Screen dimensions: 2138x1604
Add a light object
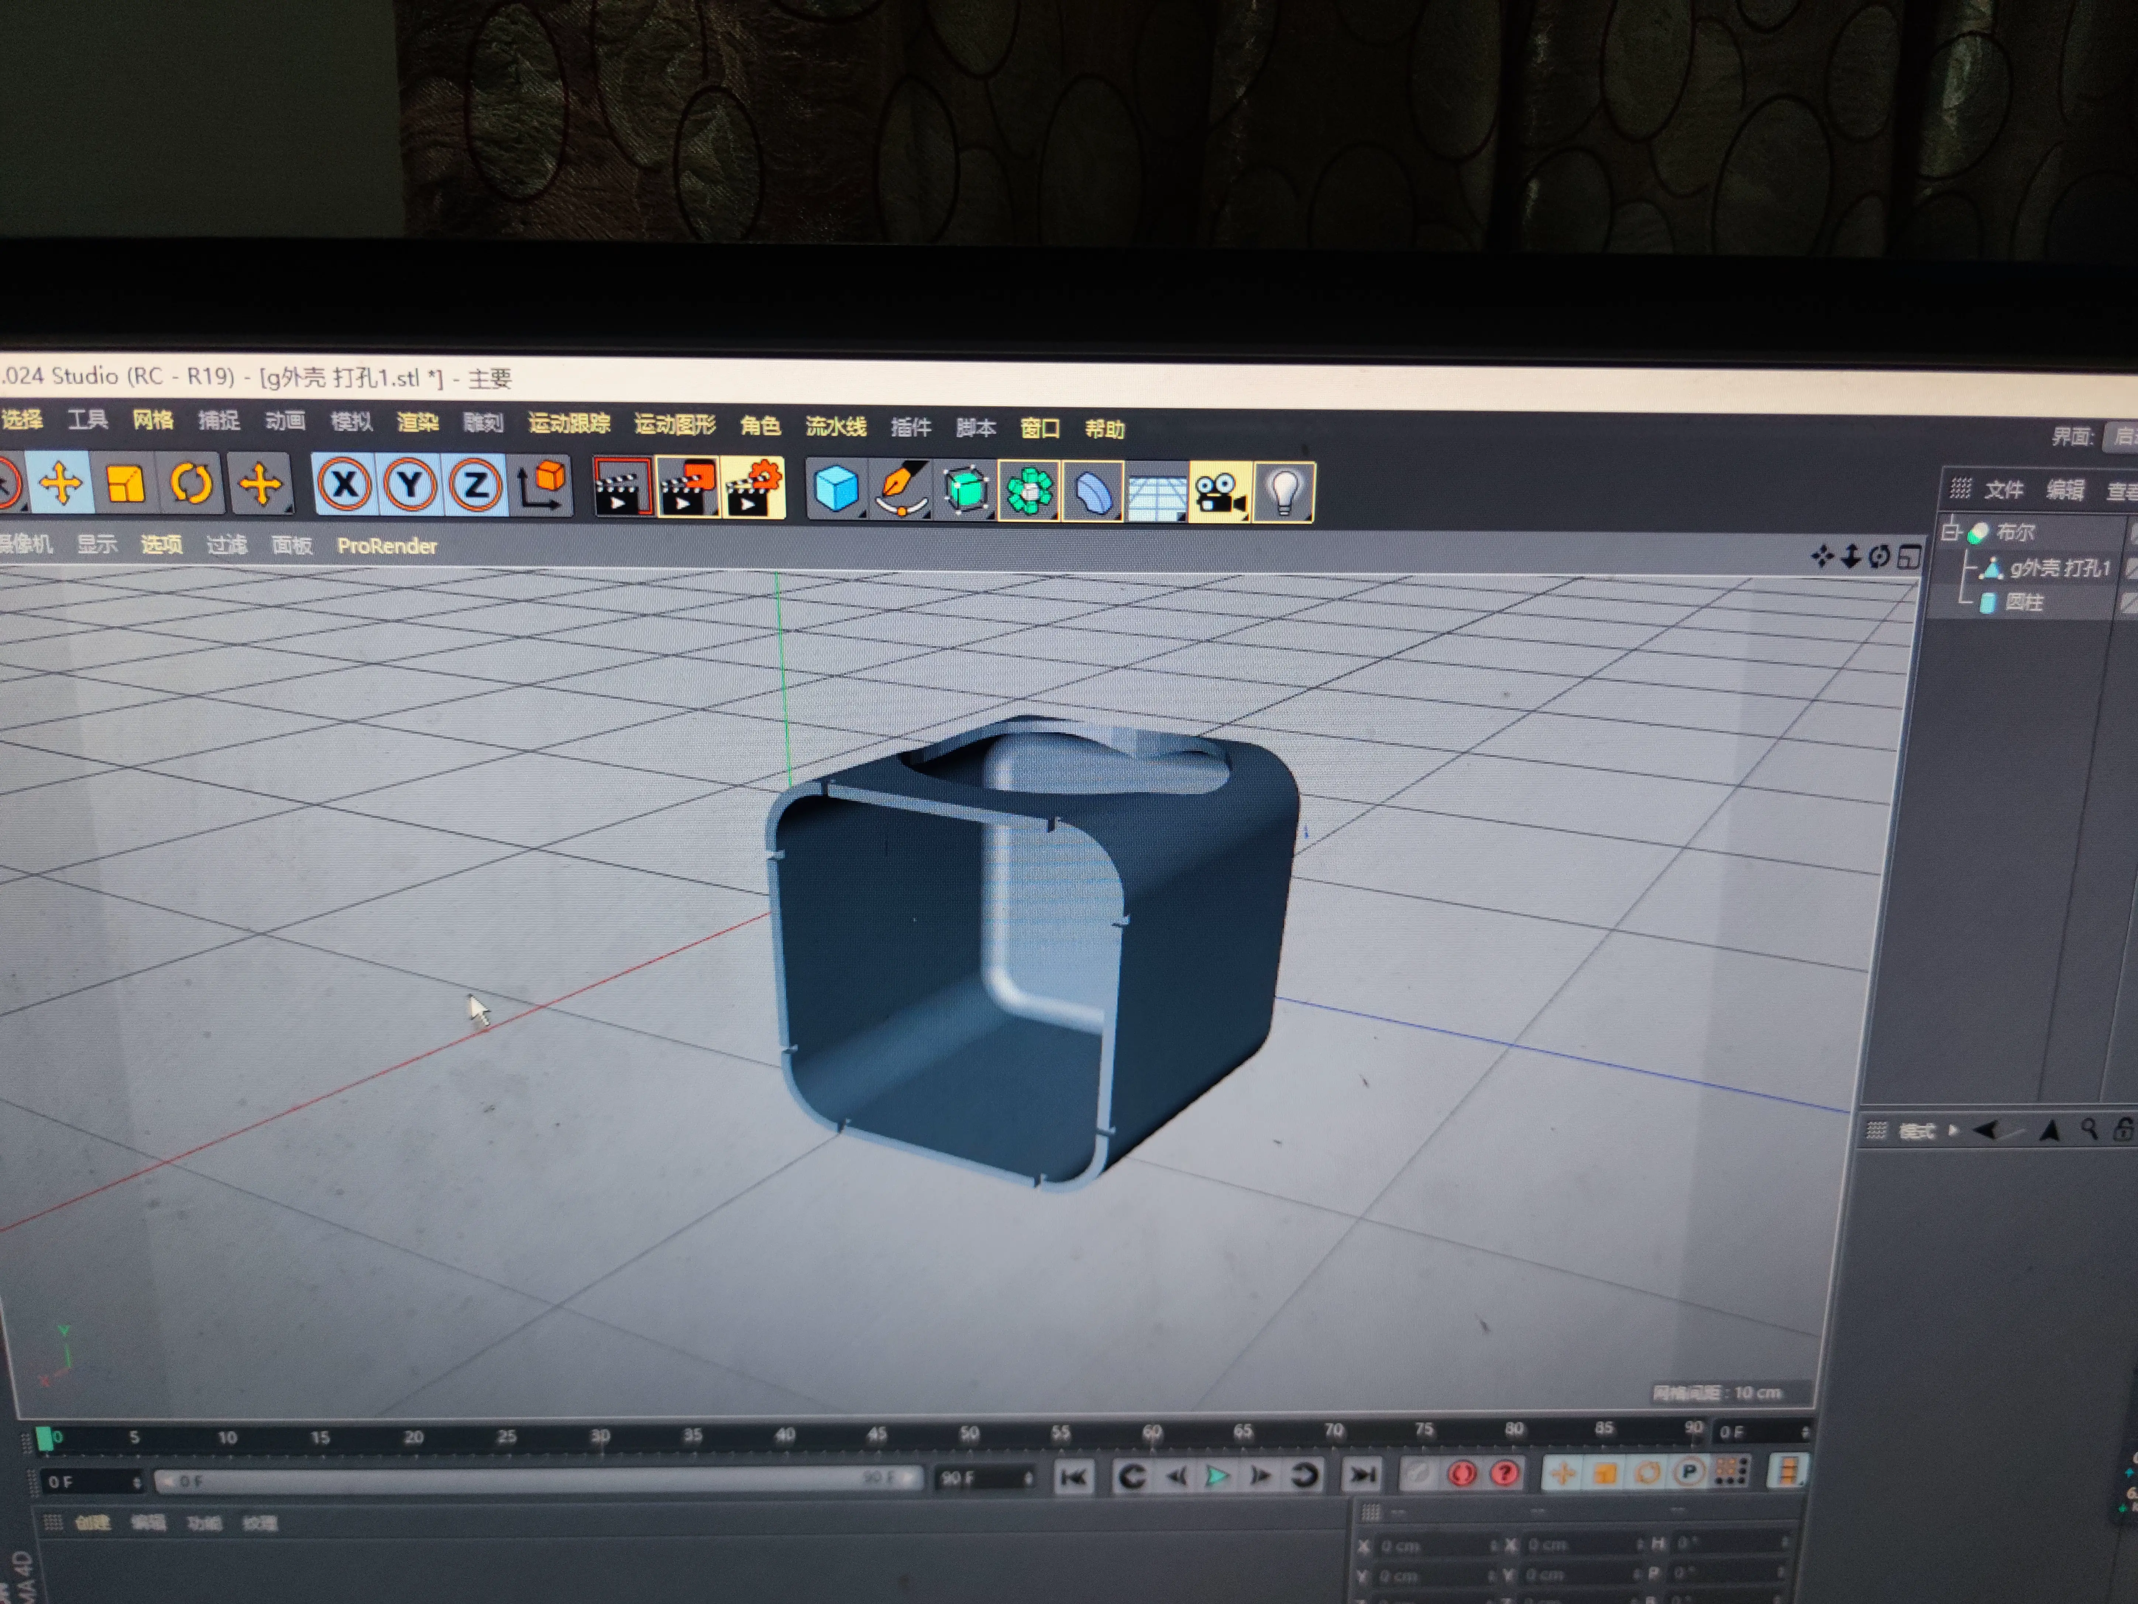1283,493
